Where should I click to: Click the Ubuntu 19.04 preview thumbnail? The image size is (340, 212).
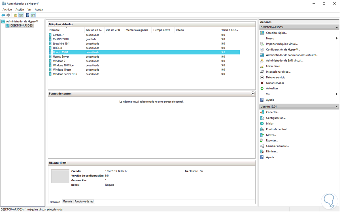(x=60, y=177)
